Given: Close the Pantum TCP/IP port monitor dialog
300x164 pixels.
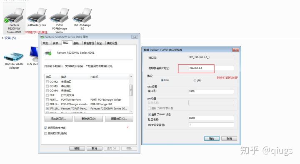Looking at the screenshot, I should point(235,50).
